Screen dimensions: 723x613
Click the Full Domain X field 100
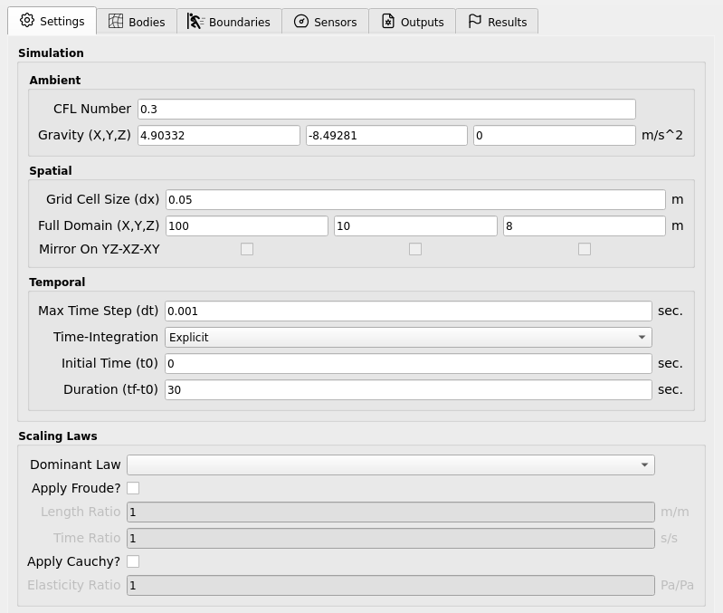coord(247,226)
